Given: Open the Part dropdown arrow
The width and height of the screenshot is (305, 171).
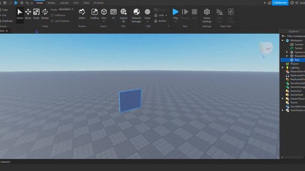Looking at the screenshot, I should [x=104, y=21].
